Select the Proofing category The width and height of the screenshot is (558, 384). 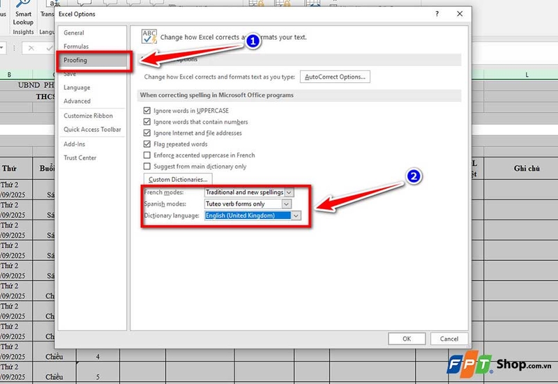point(75,60)
